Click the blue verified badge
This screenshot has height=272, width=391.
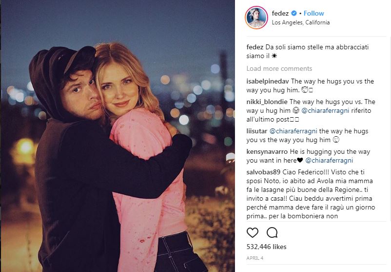294,13
